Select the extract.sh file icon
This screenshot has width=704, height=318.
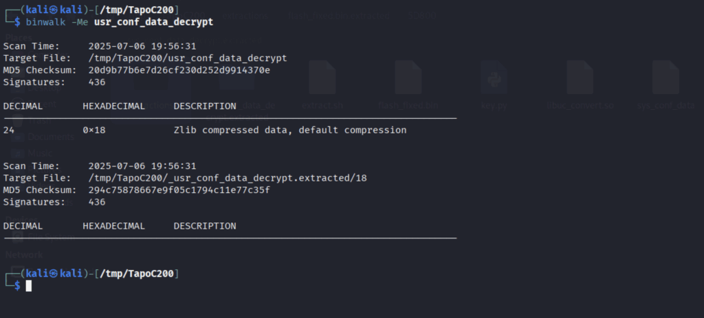(322, 77)
